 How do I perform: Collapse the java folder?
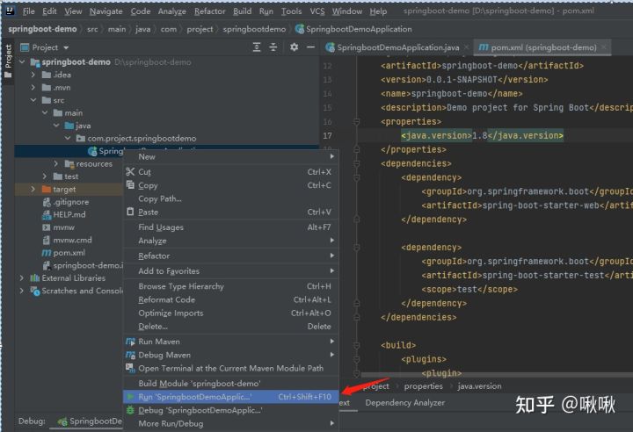click(x=56, y=126)
